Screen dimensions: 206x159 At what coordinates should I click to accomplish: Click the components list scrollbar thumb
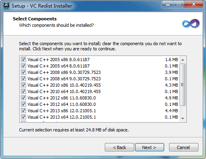click(183, 85)
